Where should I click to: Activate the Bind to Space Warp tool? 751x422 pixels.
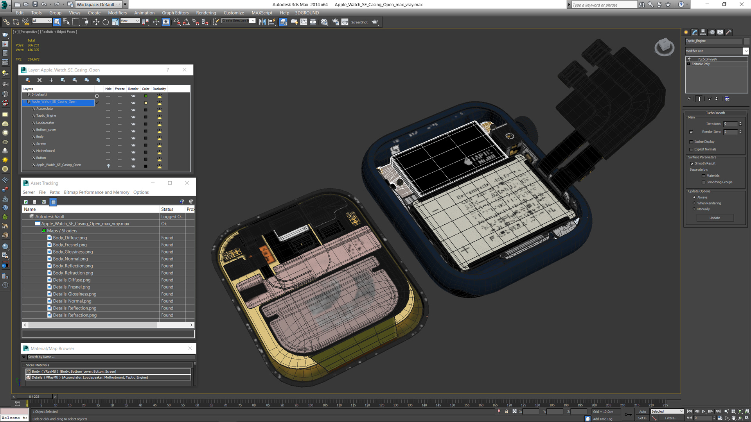tap(25, 22)
